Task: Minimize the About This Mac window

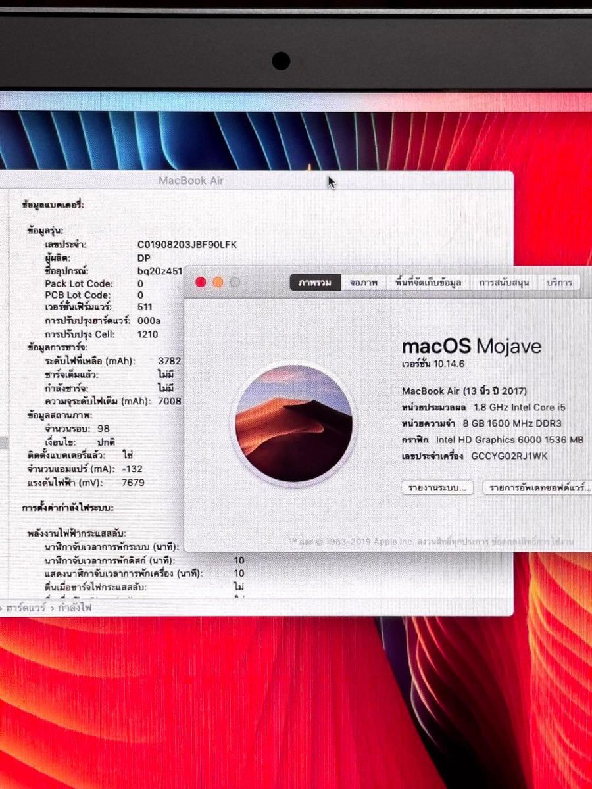Action: [218, 283]
